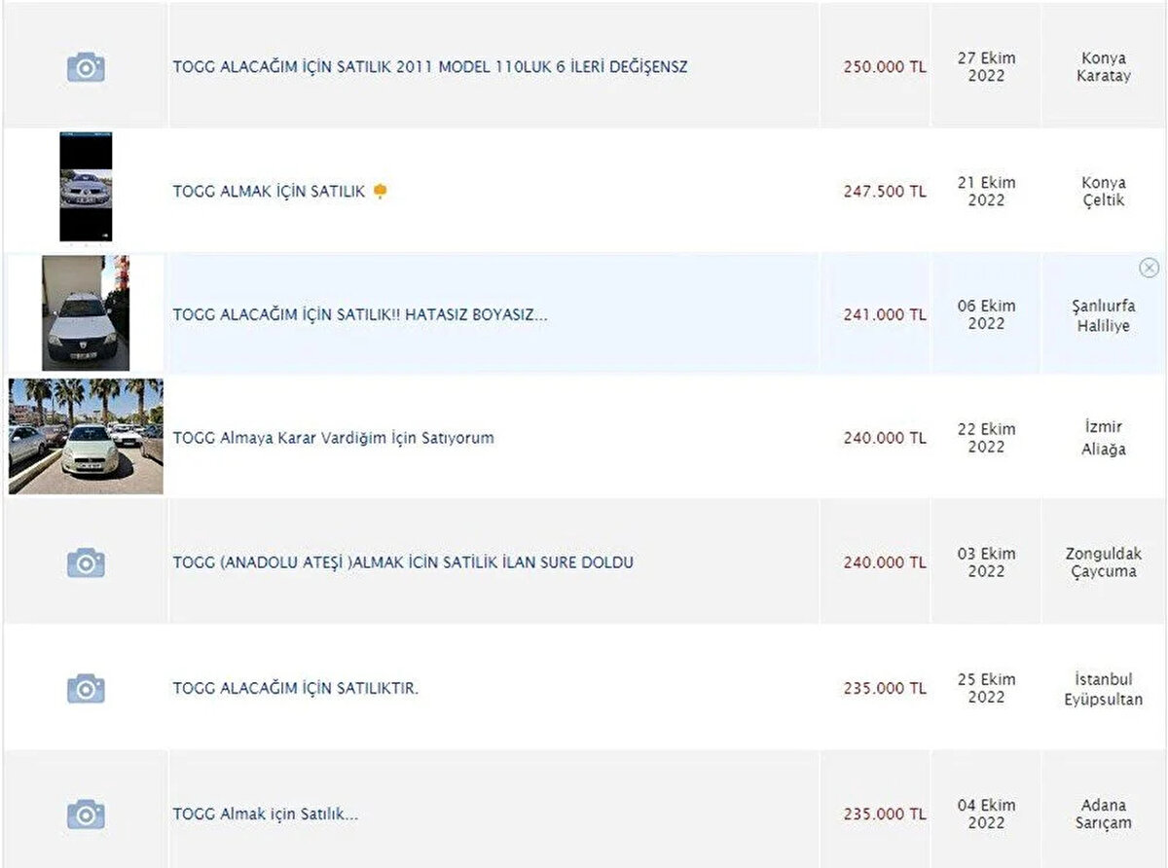The height and width of the screenshot is (868, 1168).
Task: Click camera placeholder icon for Adana Sarıçam listing
Action: tap(86, 814)
